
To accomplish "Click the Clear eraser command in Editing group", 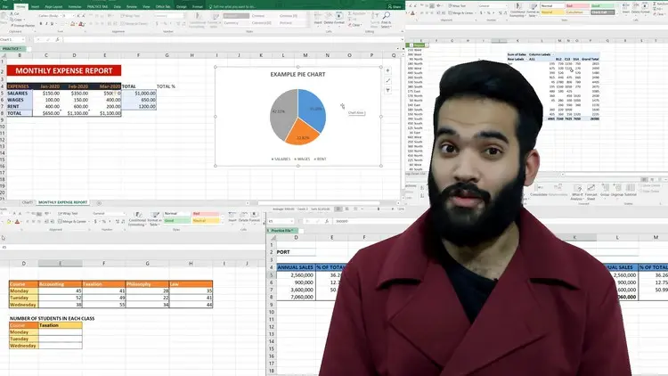I will coord(354,25).
